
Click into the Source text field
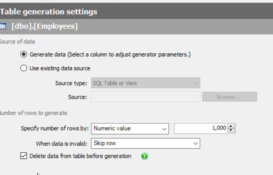pyautogui.click(x=145, y=97)
